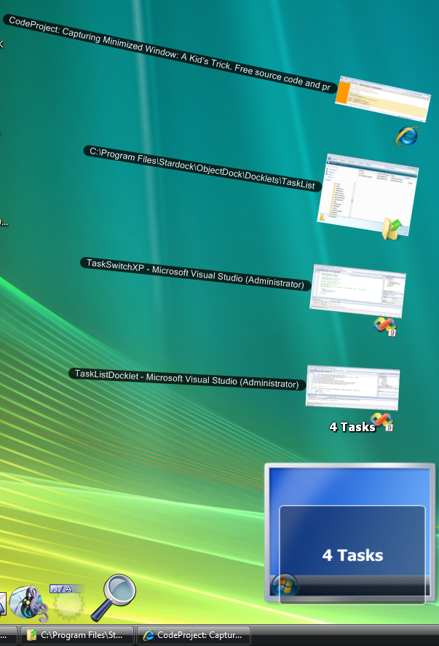The image size is (439, 646).
Task: Click the folder icon with green arrow
Action: pyautogui.click(x=392, y=229)
